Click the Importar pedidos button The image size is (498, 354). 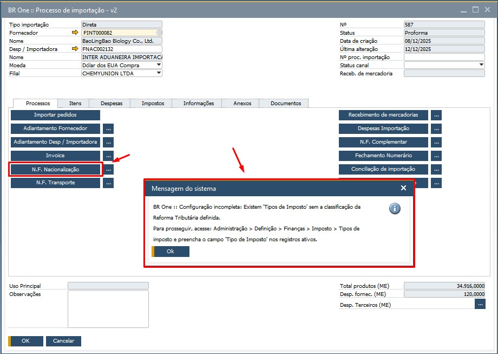(55, 115)
